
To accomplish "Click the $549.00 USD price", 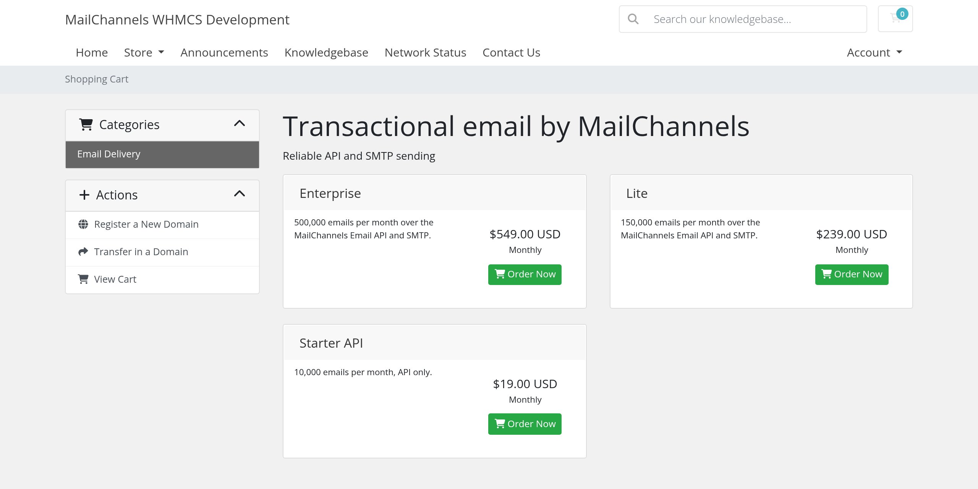I will pyautogui.click(x=525, y=234).
